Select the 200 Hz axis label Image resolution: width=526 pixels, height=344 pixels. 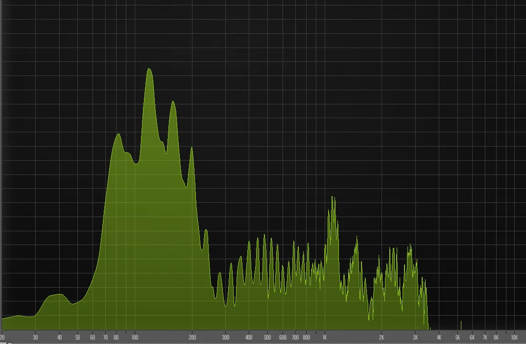(192, 338)
